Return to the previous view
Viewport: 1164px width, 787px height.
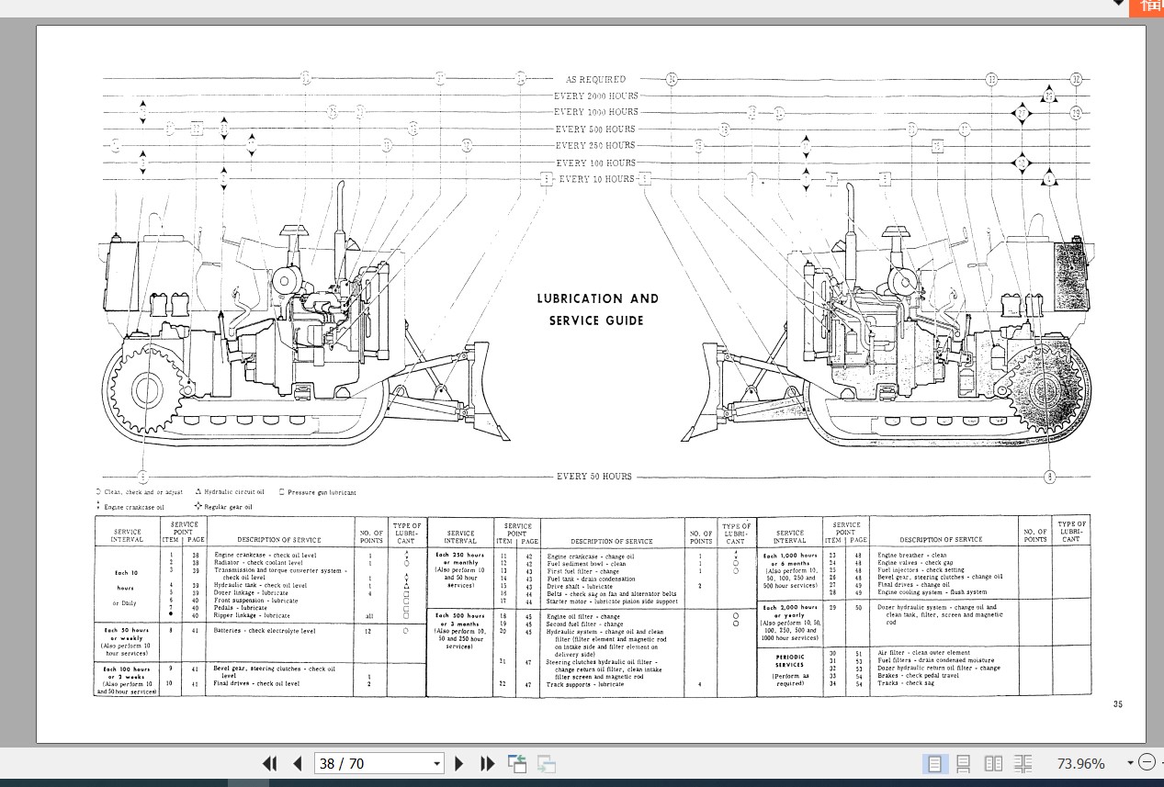(516, 763)
